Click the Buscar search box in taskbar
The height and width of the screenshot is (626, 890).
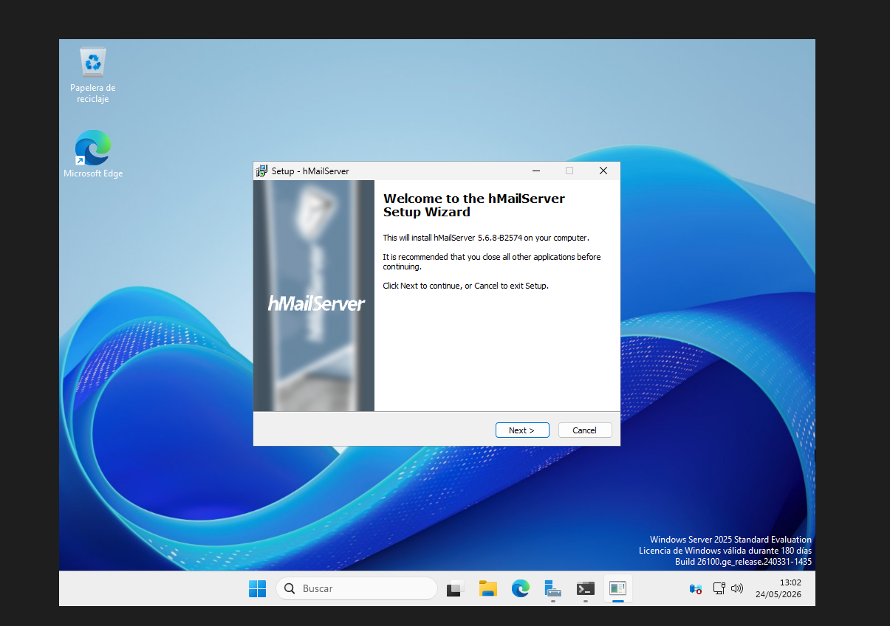tap(357, 588)
